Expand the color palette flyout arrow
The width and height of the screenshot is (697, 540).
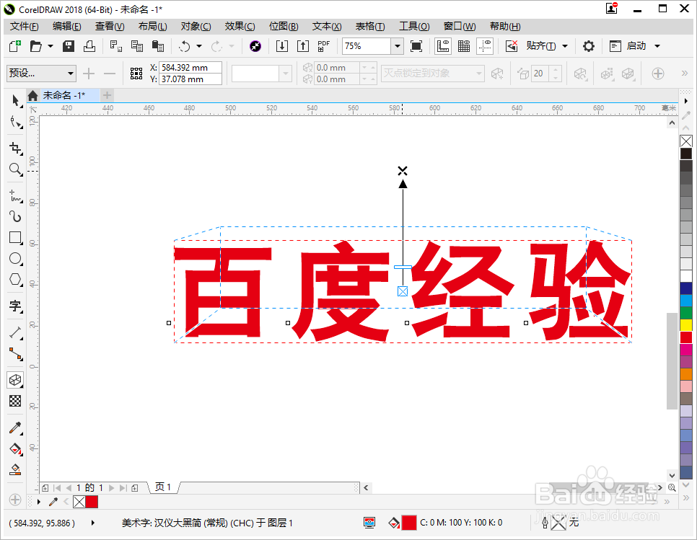[686, 101]
